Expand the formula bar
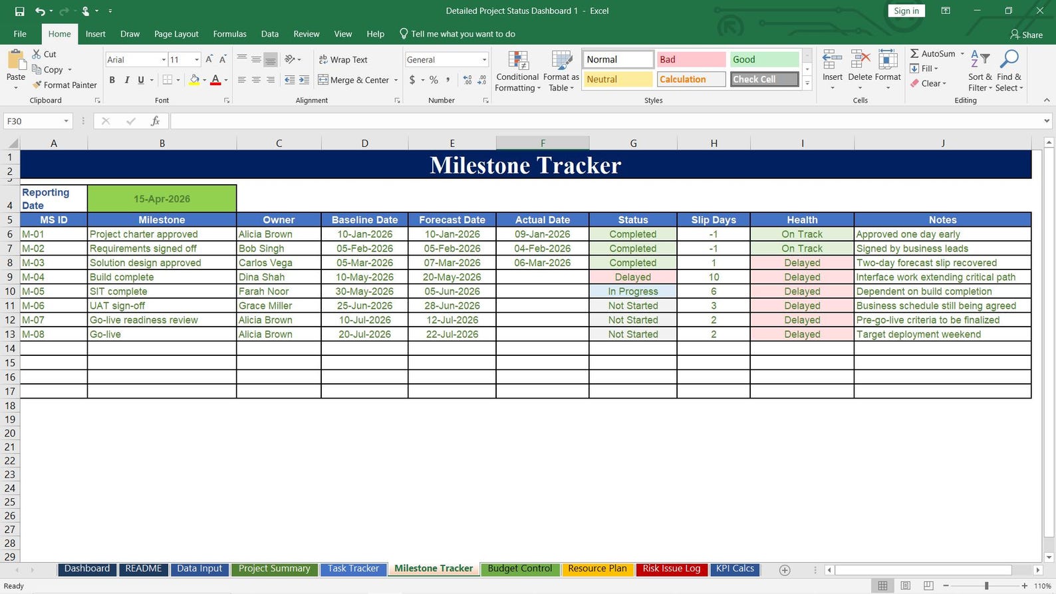Image resolution: width=1056 pixels, height=594 pixels. pos(1047,121)
